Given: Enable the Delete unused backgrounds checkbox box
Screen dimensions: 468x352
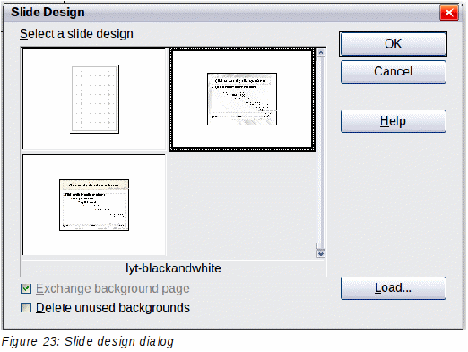Looking at the screenshot, I should 26,307.
